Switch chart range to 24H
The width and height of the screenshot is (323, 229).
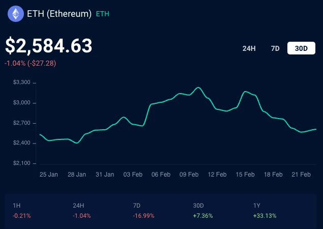249,48
